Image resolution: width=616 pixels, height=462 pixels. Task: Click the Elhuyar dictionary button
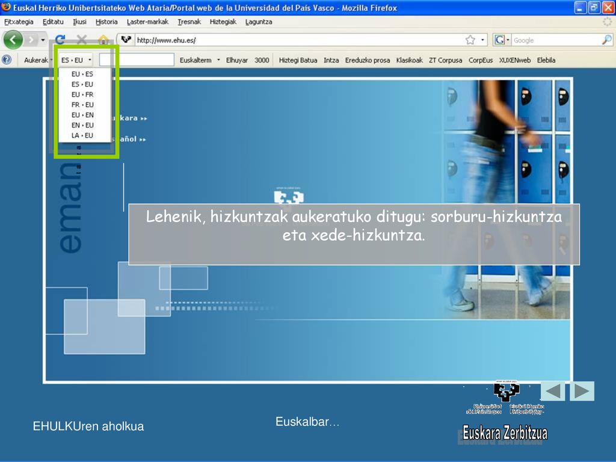pyautogui.click(x=237, y=60)
